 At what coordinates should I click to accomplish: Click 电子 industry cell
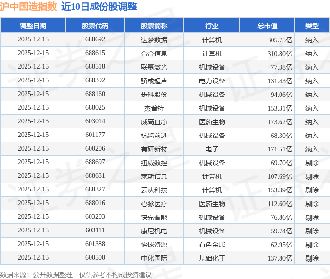coord(212,149)
